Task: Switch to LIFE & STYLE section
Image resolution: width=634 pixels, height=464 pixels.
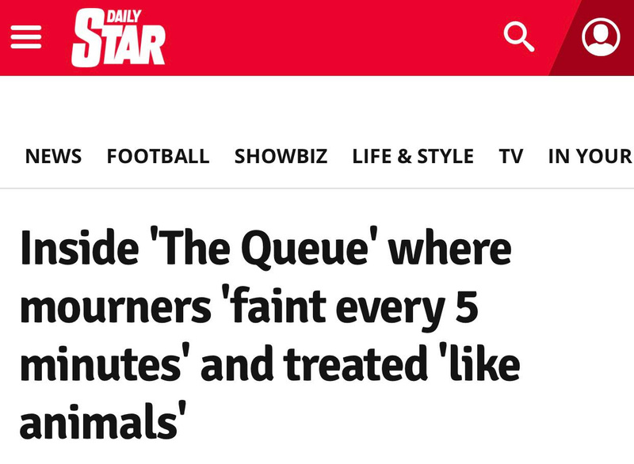Action: click(x=413, y=157)
